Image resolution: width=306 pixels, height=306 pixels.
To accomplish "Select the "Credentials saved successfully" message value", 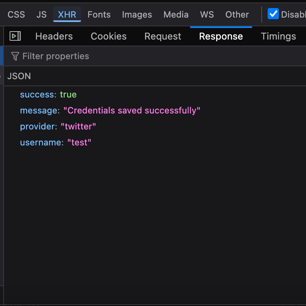I will pos(132,111).
